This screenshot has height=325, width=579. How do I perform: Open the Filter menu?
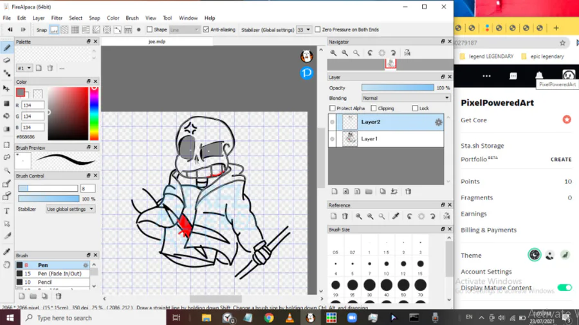(57, 18)
